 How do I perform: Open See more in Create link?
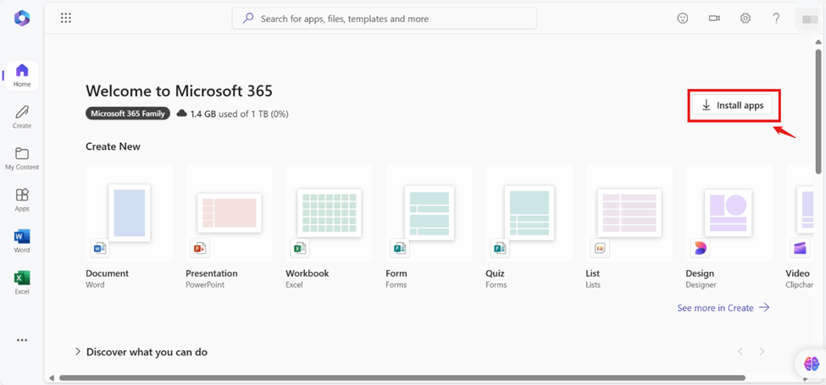[x=723, y=308]
